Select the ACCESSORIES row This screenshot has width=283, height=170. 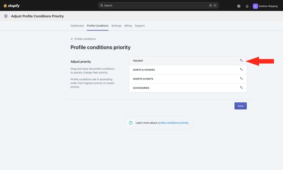(188, 88)
